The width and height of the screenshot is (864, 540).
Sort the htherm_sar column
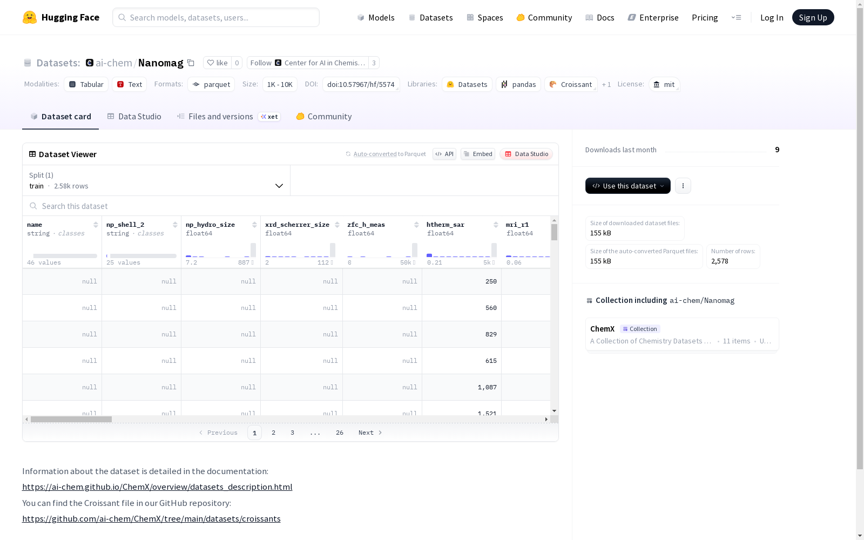click(x=496, y=225)
